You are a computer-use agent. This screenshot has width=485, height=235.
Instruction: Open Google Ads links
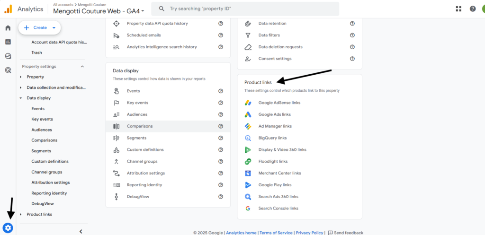click(x=275, y=114)
